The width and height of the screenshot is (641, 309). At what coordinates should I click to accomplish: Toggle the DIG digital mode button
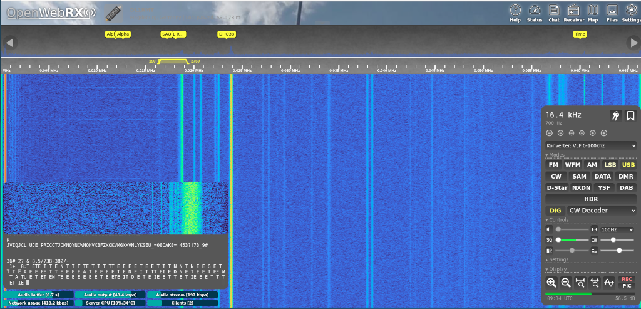click(555, 211)
